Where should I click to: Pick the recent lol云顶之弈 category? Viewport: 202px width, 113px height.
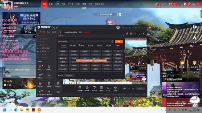pyautogui.click(x=69, y=76)
